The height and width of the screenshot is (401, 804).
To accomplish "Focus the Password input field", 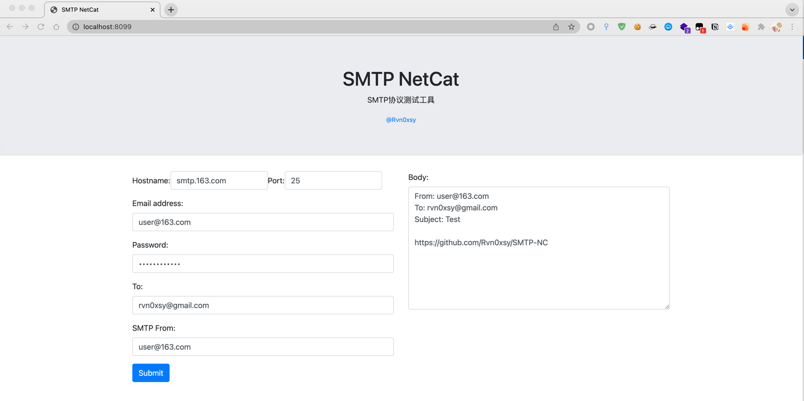I will point(263,264).
